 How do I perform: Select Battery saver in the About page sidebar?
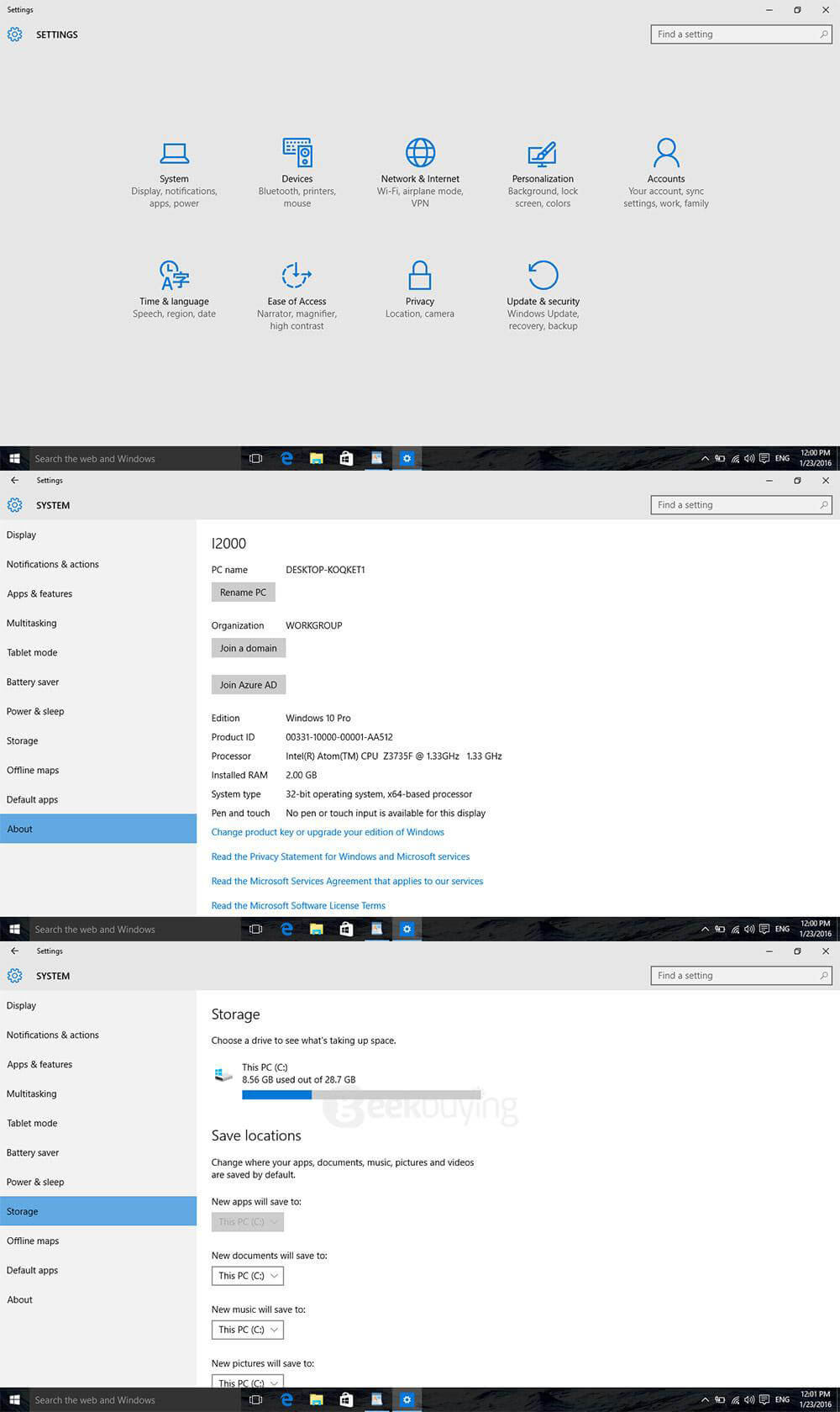pyautogui.click(x=98, y=682)
